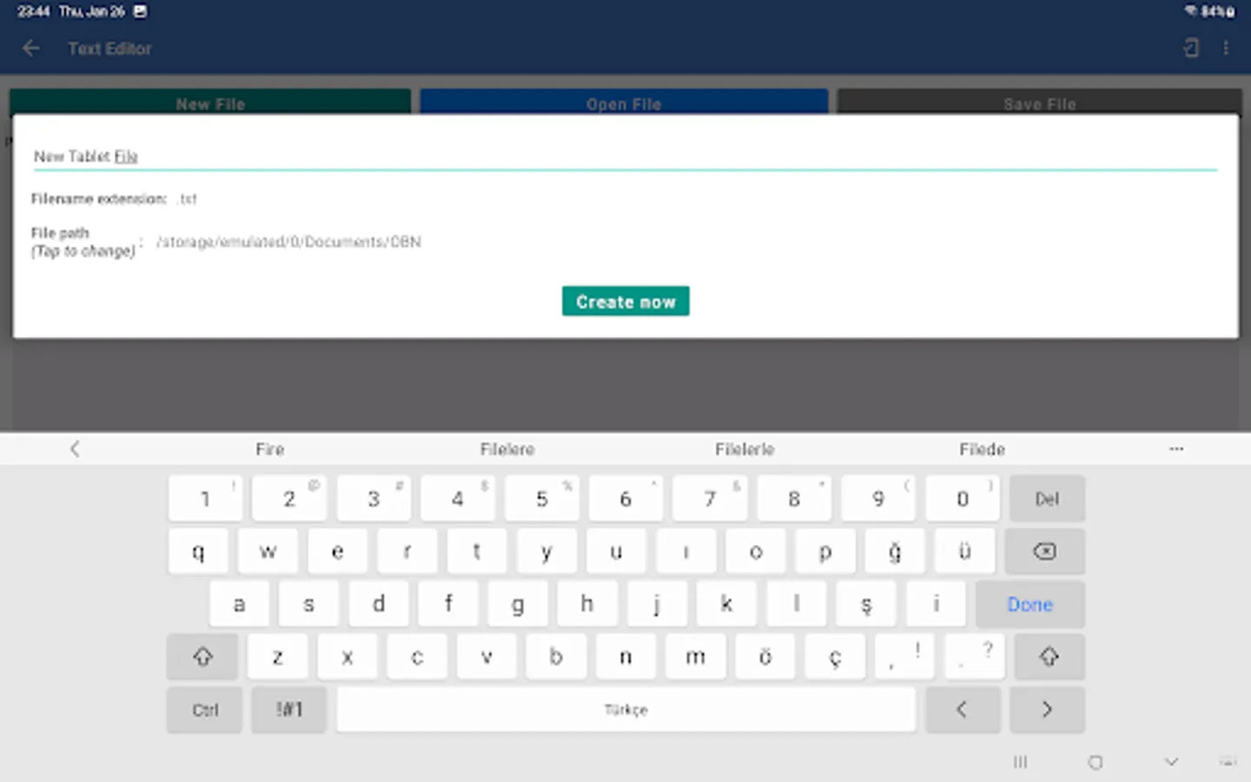
Task: Tap the right cursor arrow key
Action: pyautogui.click(x=1047, y=710)
